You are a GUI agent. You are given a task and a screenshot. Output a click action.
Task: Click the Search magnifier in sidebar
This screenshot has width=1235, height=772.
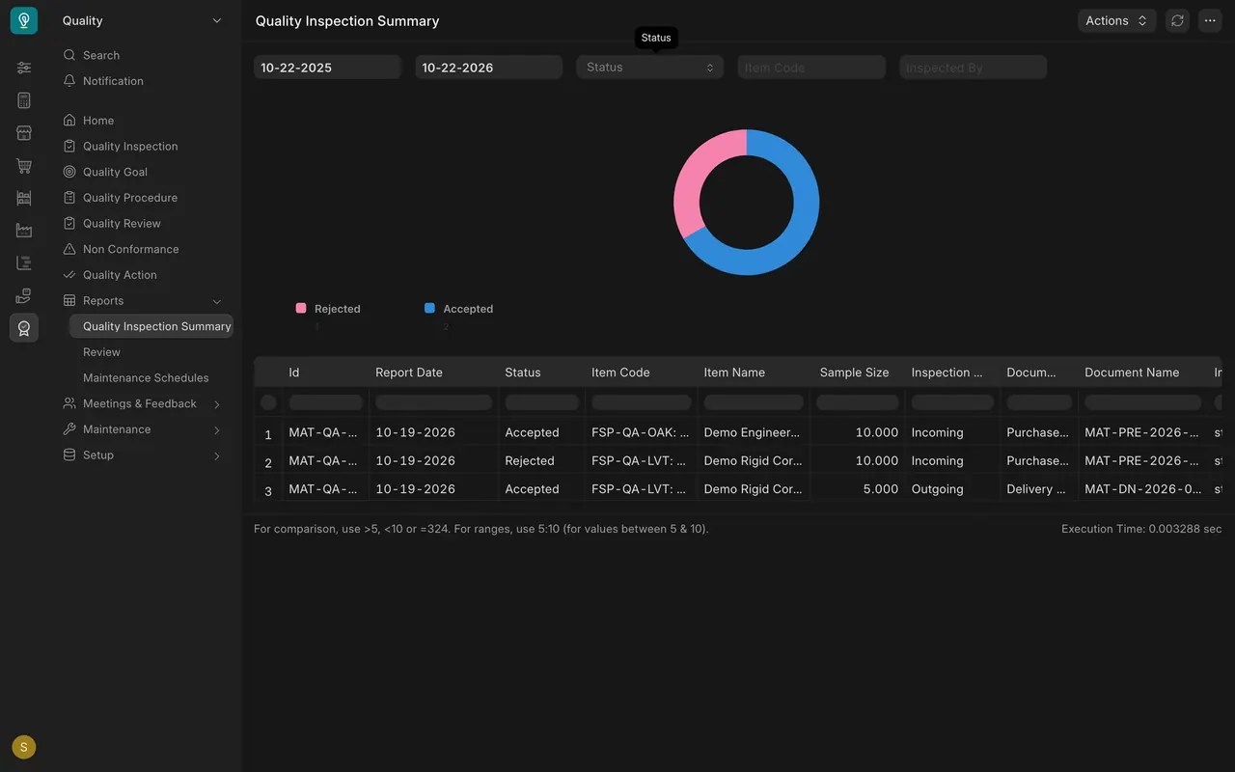[x=69, y=55]
